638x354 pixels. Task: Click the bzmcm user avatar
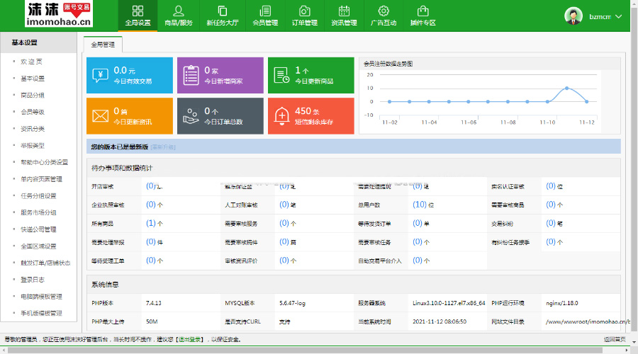point(573,16)
